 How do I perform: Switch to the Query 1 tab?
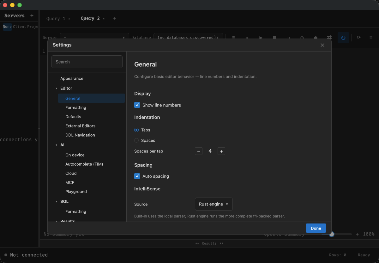56,19
